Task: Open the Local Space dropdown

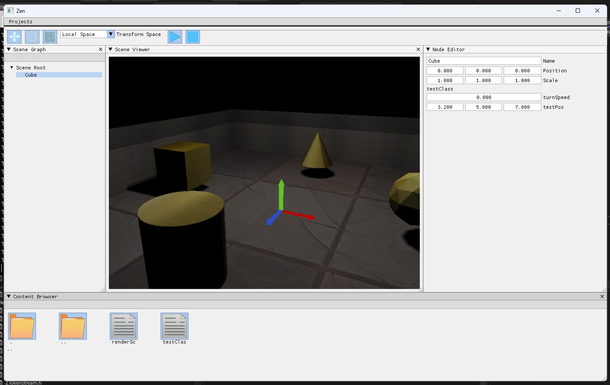Action: click(88, 34)
